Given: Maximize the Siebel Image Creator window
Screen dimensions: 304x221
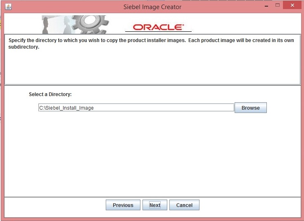Looking at the screenshot, I should coord(278,5).
